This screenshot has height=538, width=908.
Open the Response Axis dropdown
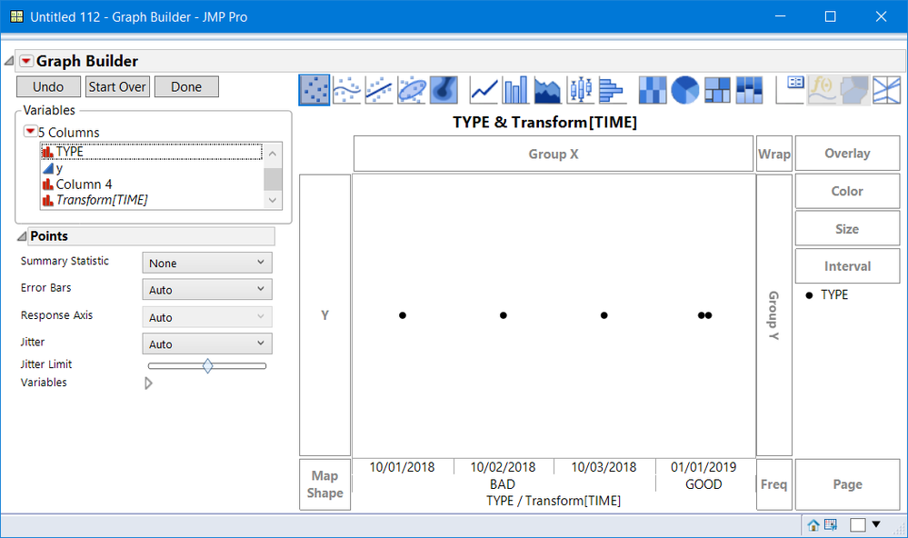206,317
